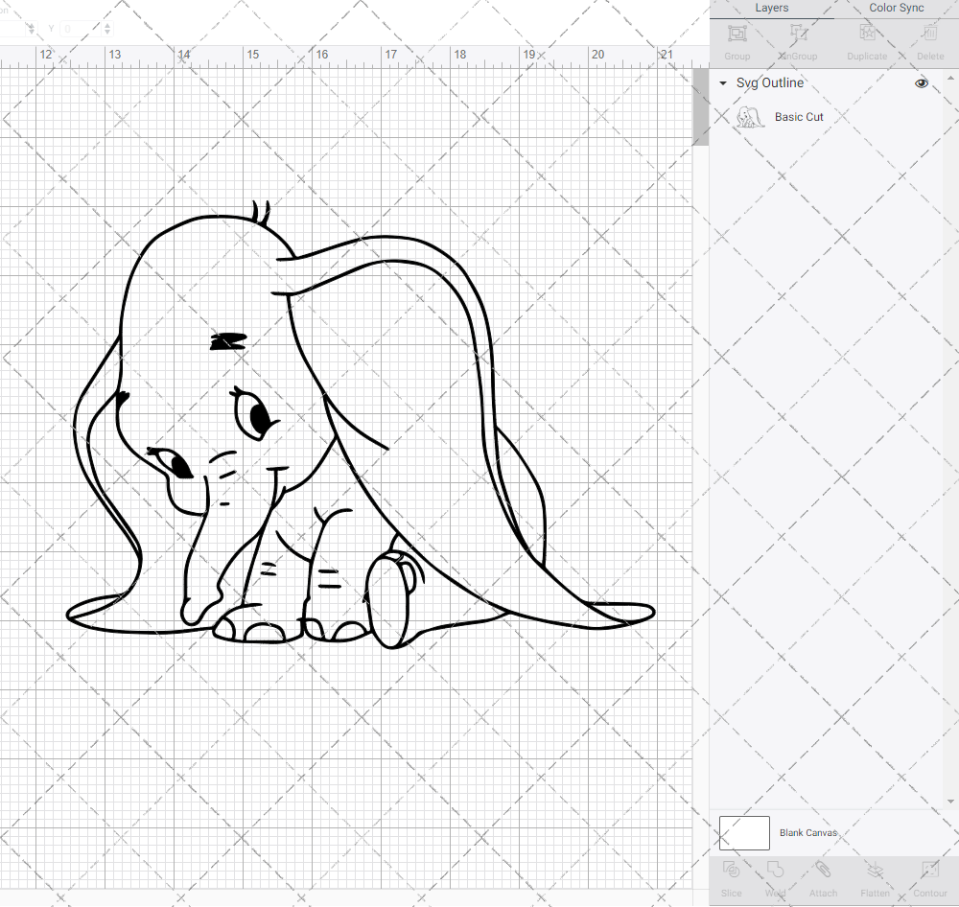
Task: Change the Blank Canvas background color swatch
Action: [744, 832]
